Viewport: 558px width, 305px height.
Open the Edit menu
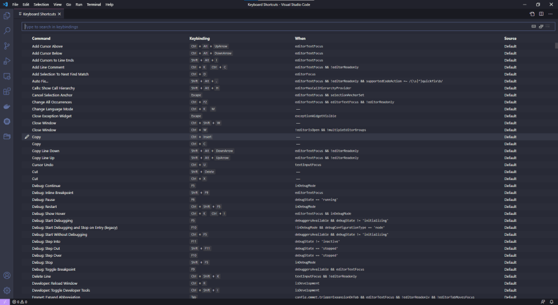(x=26, y=4)
